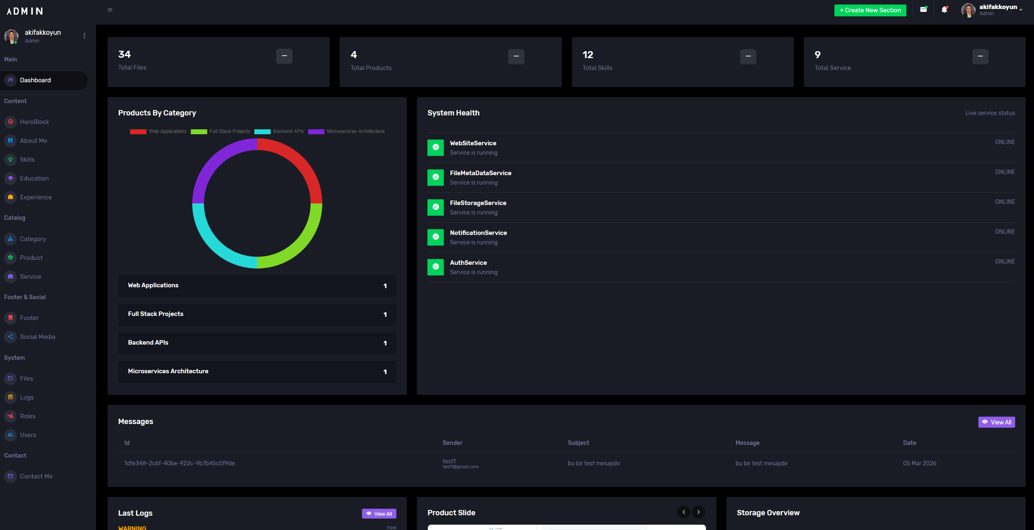Select the HeroBlock section icon
This screenshot has height=530, width=1034.
[x=10, y=122]
